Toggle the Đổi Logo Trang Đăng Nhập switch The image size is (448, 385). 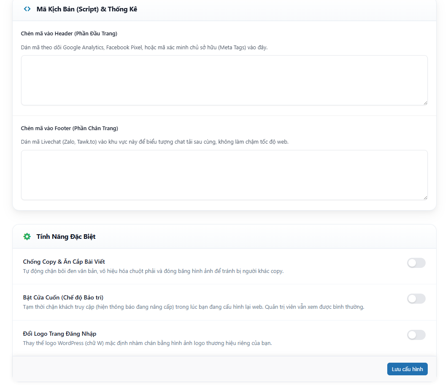pos(416,335)
